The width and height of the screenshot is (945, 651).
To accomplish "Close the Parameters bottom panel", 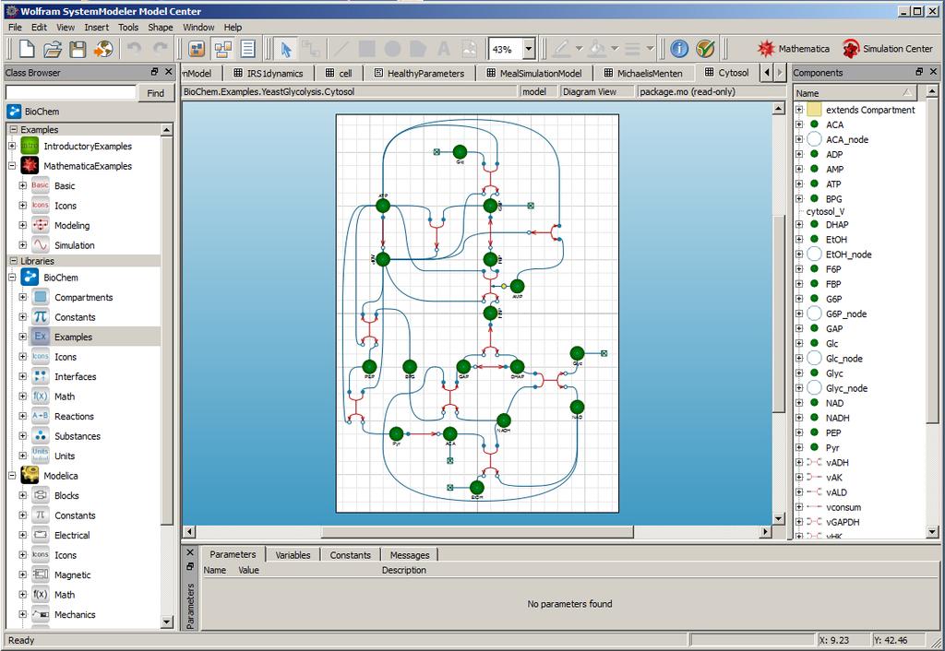I will point(190,552).
